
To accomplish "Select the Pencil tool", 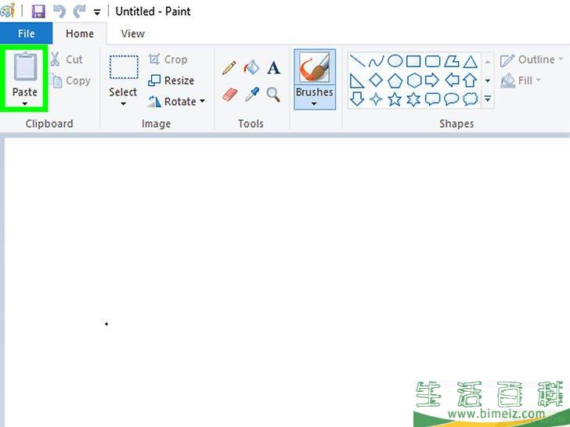I will click(229, 68).
